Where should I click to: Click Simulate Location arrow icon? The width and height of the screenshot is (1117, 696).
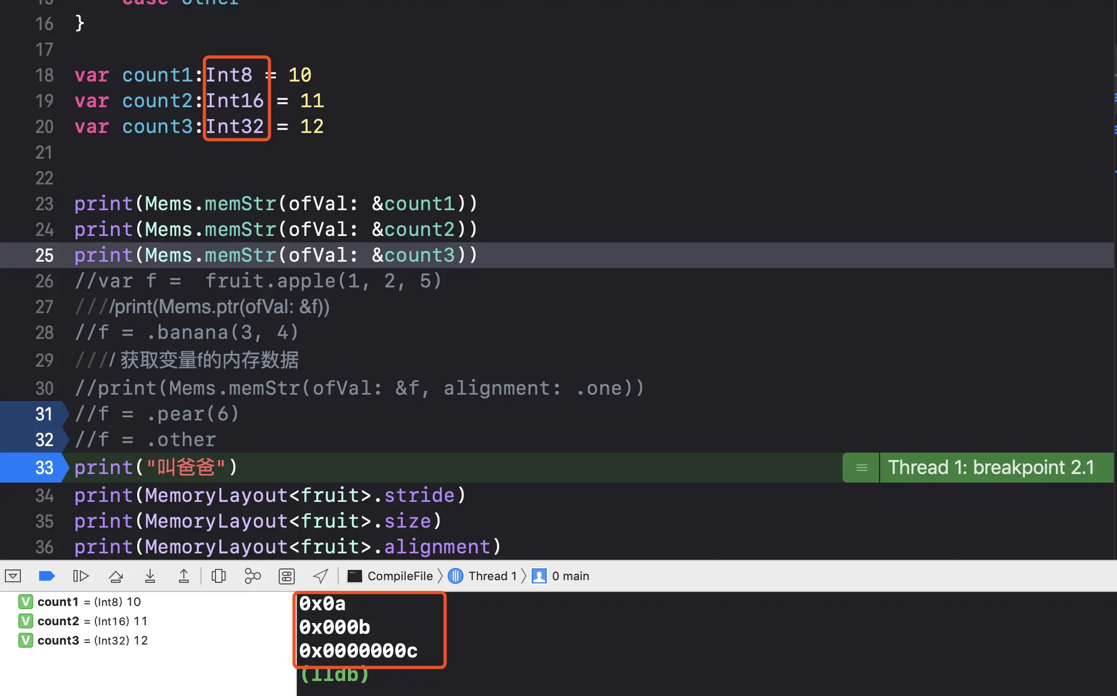[x=321, y=576]
